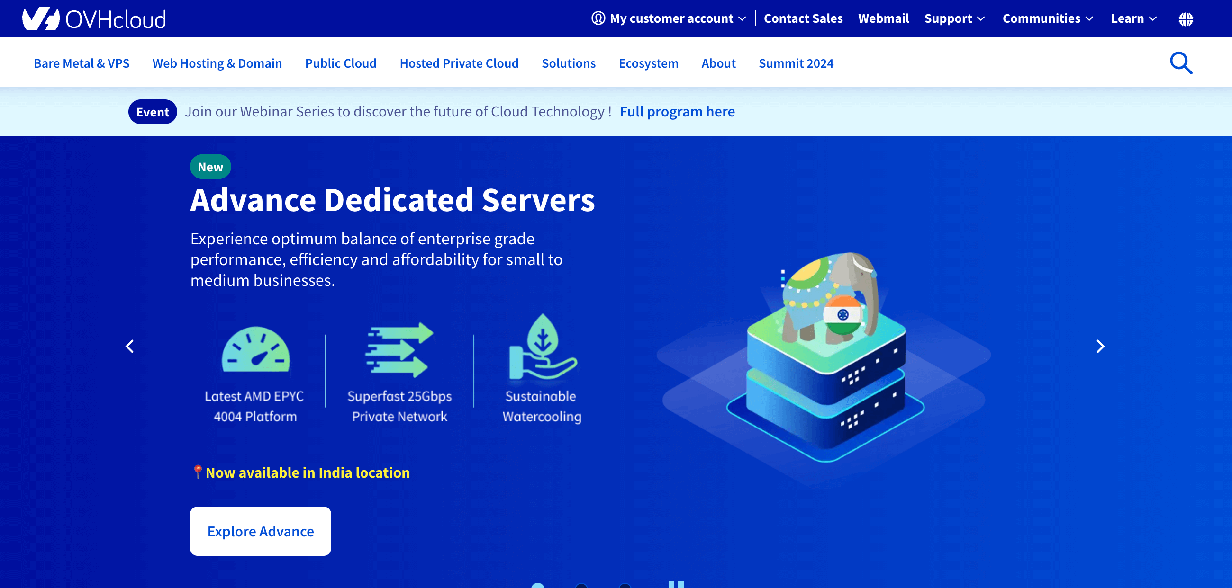Image resolution: width=1232 pixels, height=588 pixels.
Task: Open the Full program here link
Action: coord(677,111)
